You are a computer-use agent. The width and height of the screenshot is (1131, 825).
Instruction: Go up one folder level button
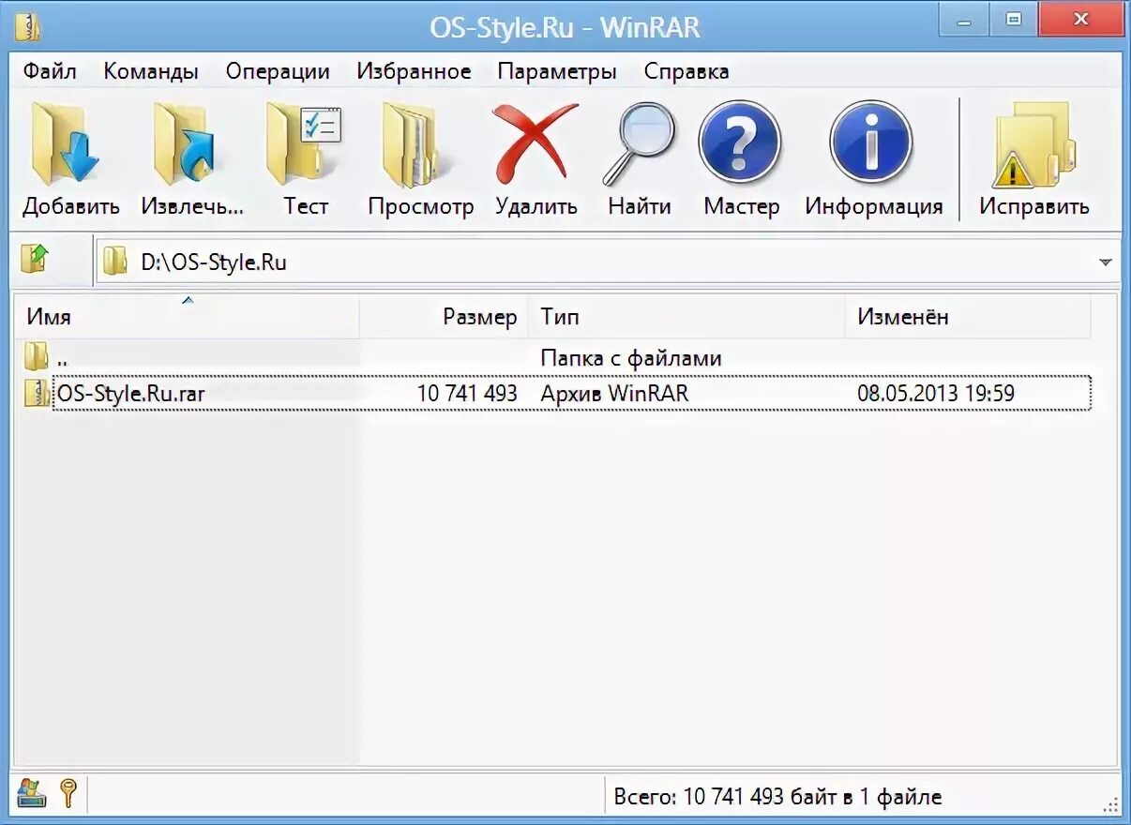click(x=35, y=259)
